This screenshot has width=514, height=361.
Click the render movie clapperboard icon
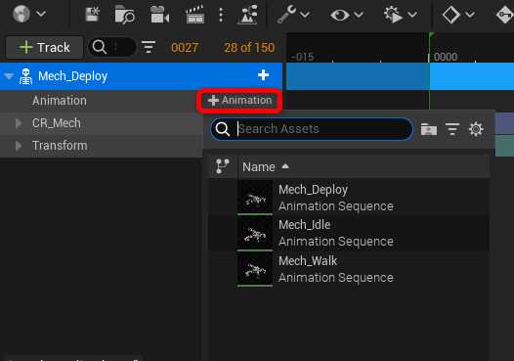point(195,15)
